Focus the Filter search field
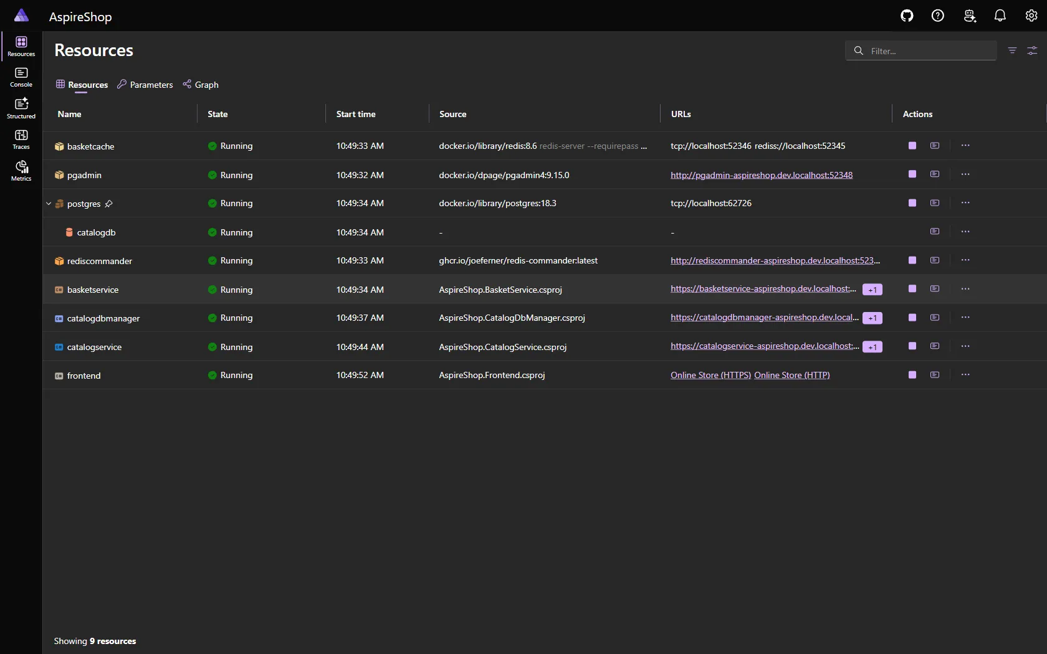The image size is (1047, 654). [921, 50]
